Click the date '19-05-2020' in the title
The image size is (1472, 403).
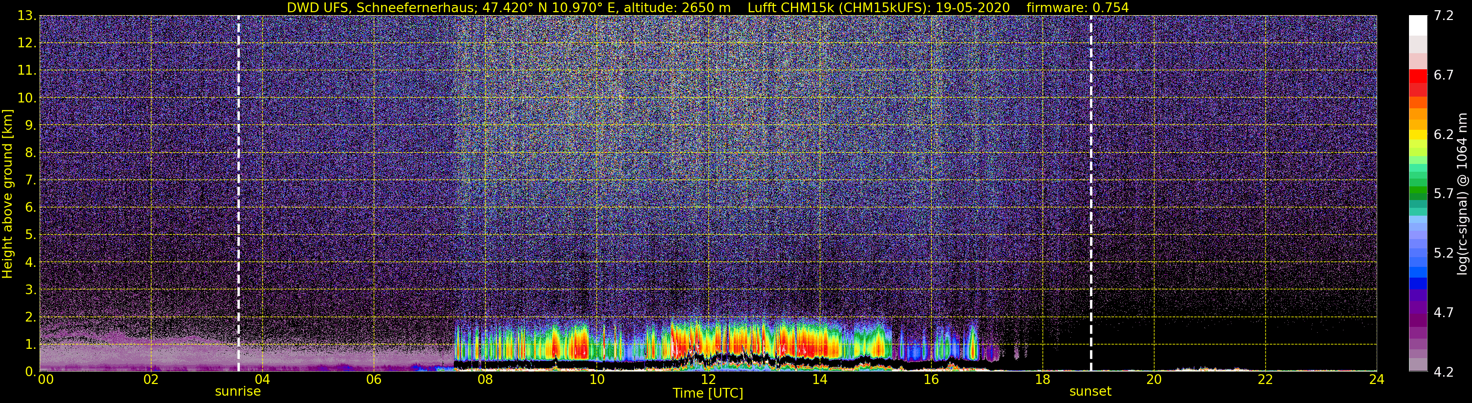(x=973, y=7)
